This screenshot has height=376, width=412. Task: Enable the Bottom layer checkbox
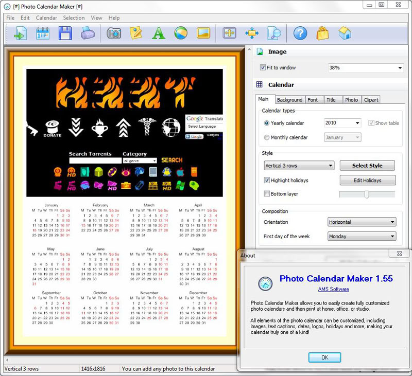tap(267, 193)
